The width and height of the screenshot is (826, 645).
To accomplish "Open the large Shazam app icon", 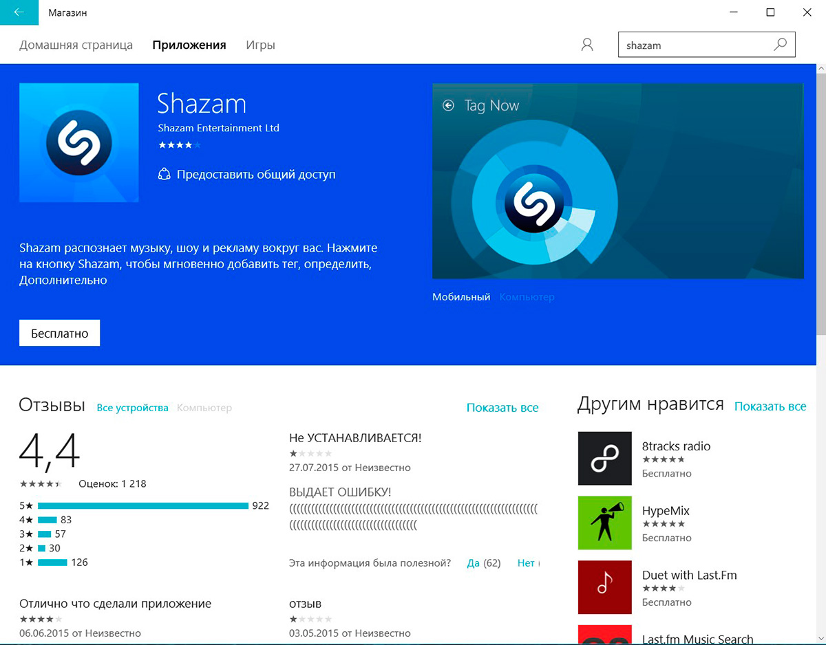I will tap(78, 143).
